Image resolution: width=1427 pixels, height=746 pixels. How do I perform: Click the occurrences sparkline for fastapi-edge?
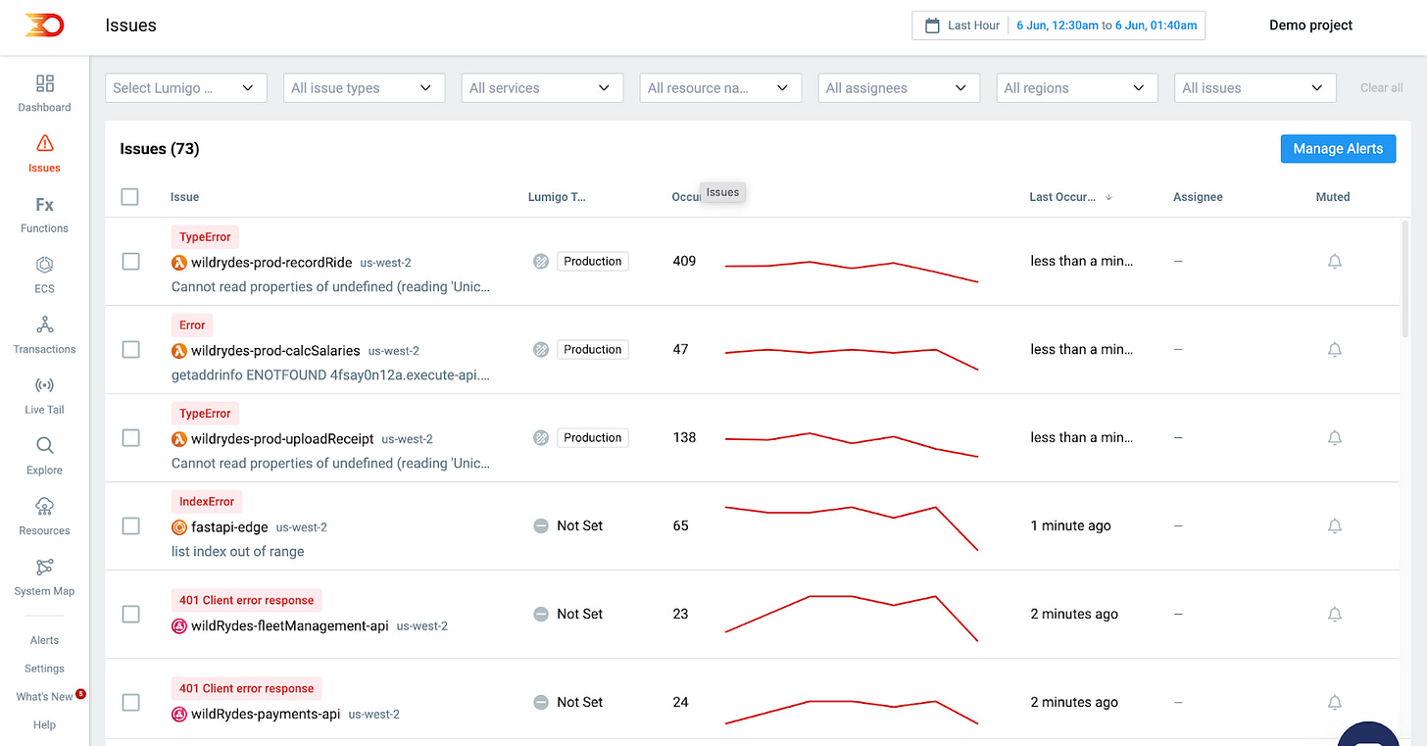pos(851,527)
